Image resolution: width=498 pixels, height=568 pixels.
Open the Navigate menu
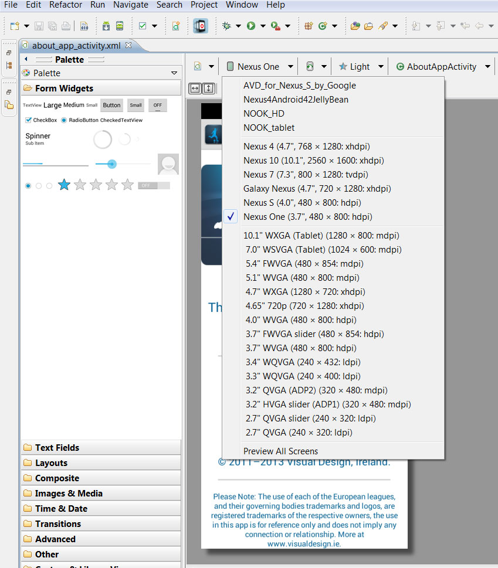[130, 5]
